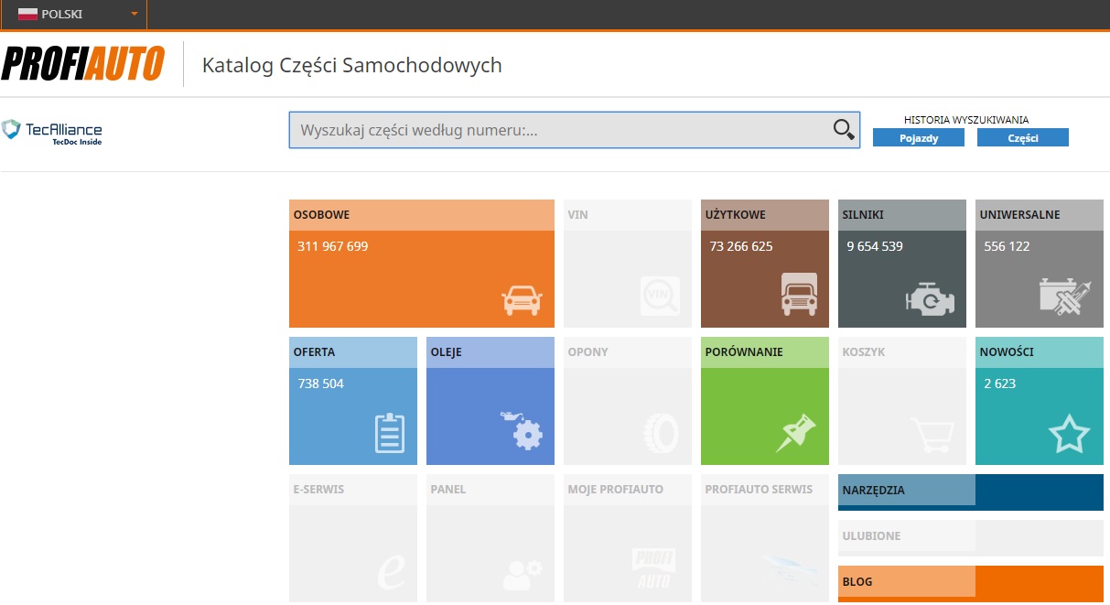Click the KOSZYK tile header
Screen dimensions: 1110x605
click(x=902, y=352)
